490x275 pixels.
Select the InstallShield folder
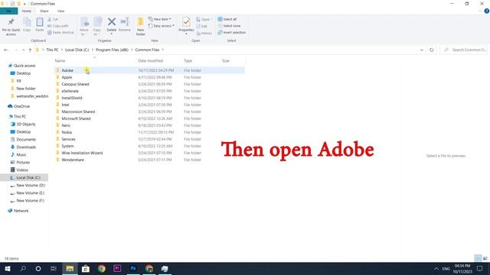coord(71,98)
